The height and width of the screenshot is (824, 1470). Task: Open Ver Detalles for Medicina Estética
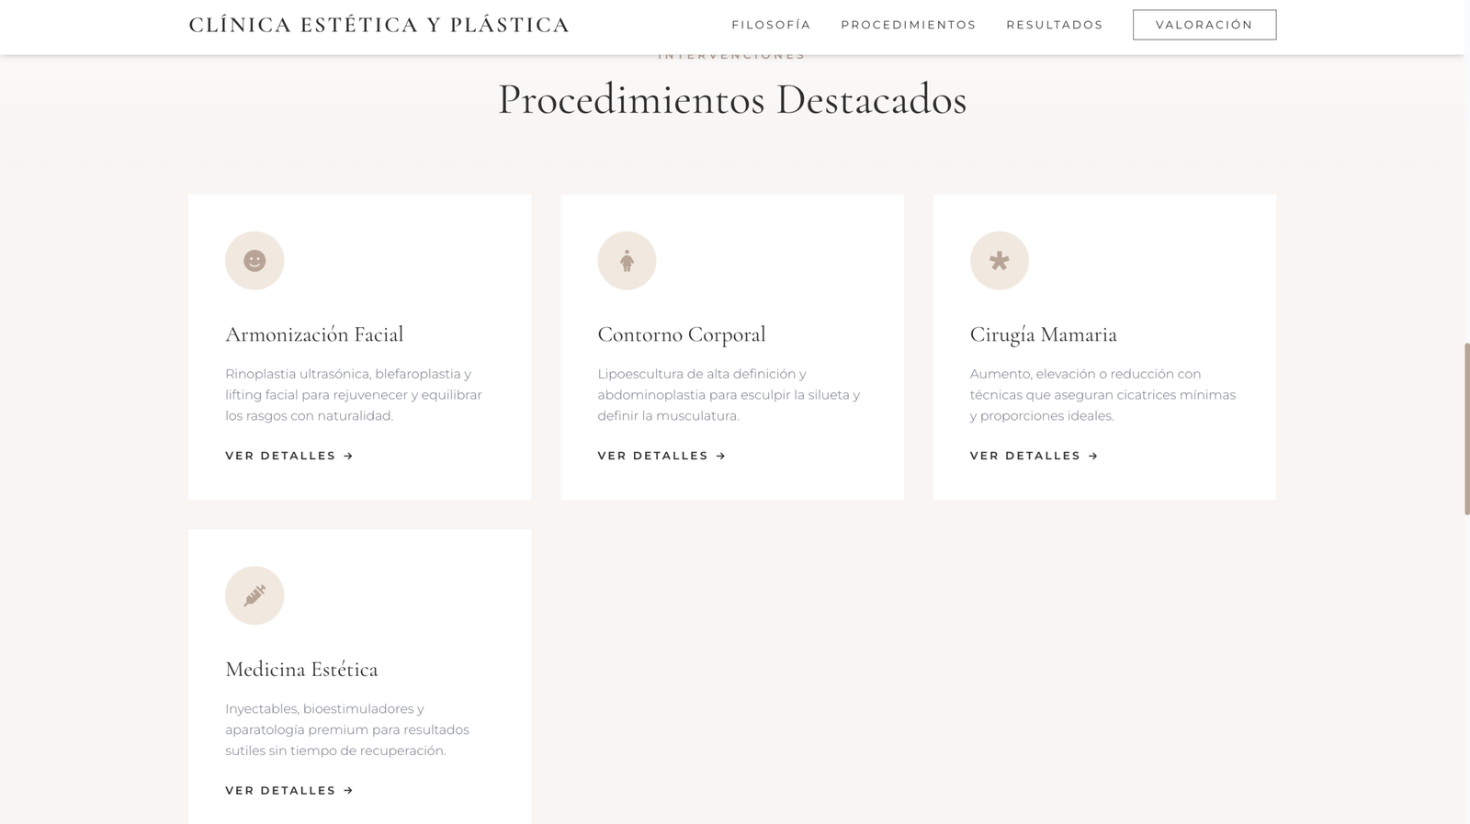tap(289, 790)
